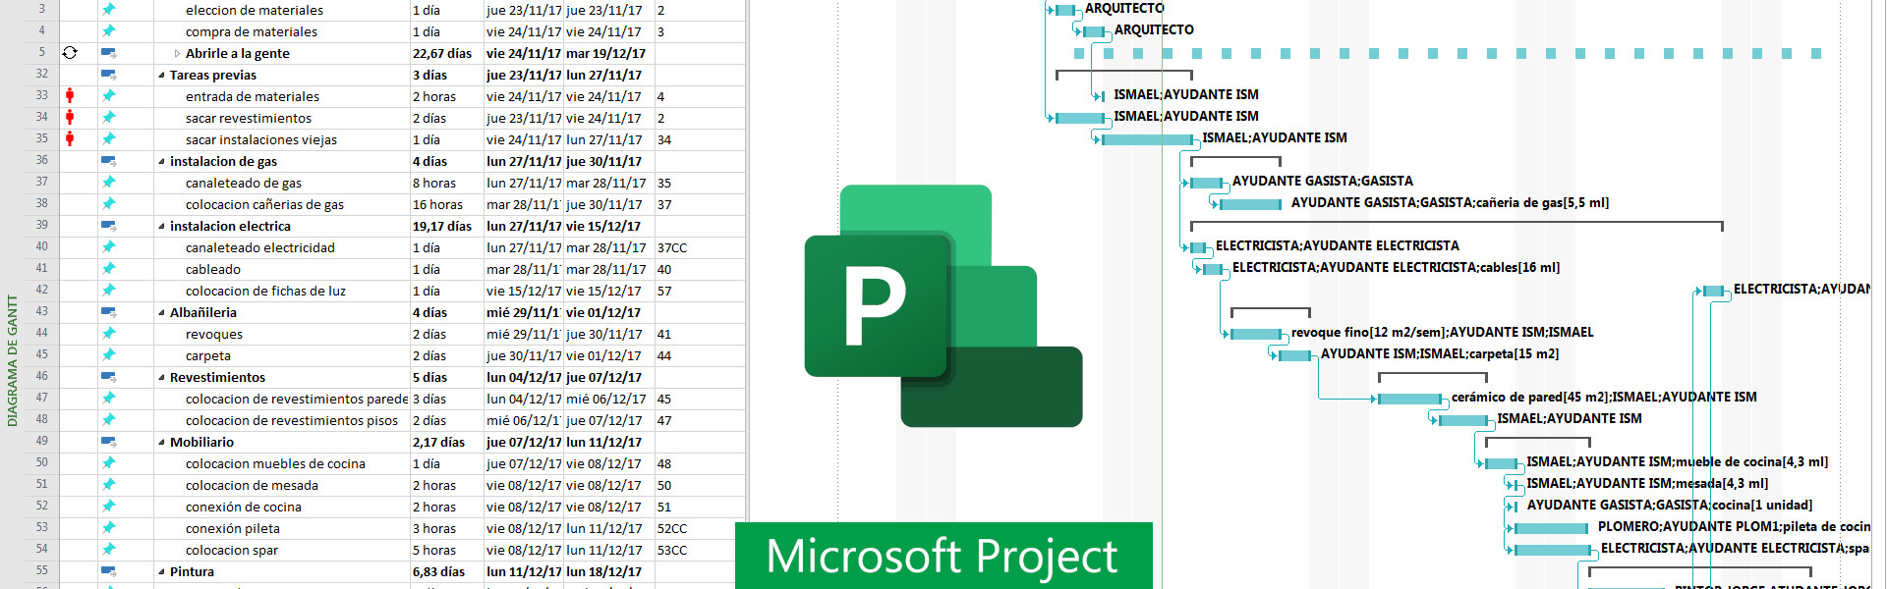1887x589 pixels.
Task: Click the pin icon for canaleteado de gas
Action: [x=109, y=183]
